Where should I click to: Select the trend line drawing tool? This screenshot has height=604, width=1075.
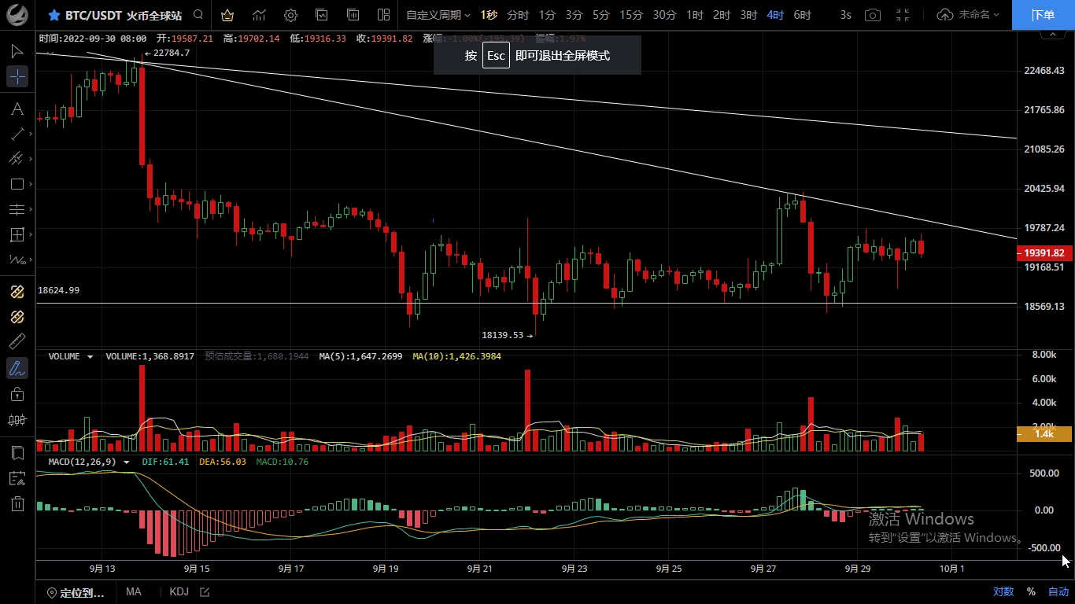coord(17,134)
